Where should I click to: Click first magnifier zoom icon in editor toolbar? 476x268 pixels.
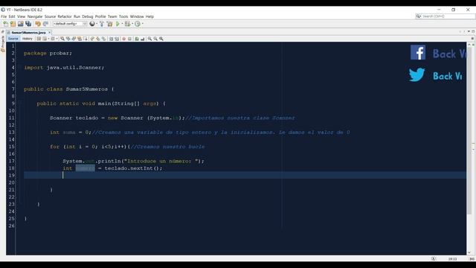click(149, 39)
